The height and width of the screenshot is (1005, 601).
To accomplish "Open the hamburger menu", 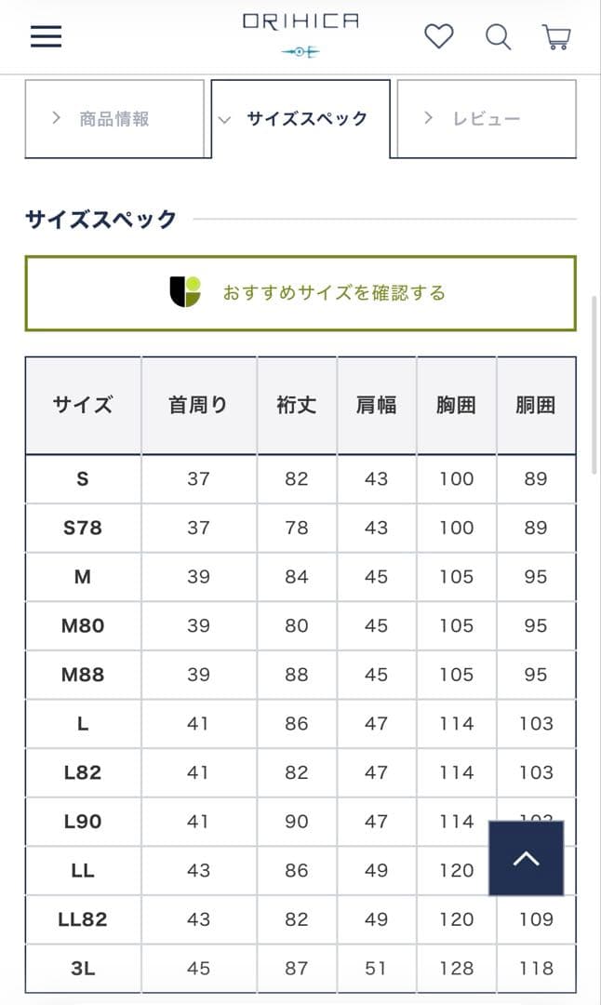I will point(47,36).
